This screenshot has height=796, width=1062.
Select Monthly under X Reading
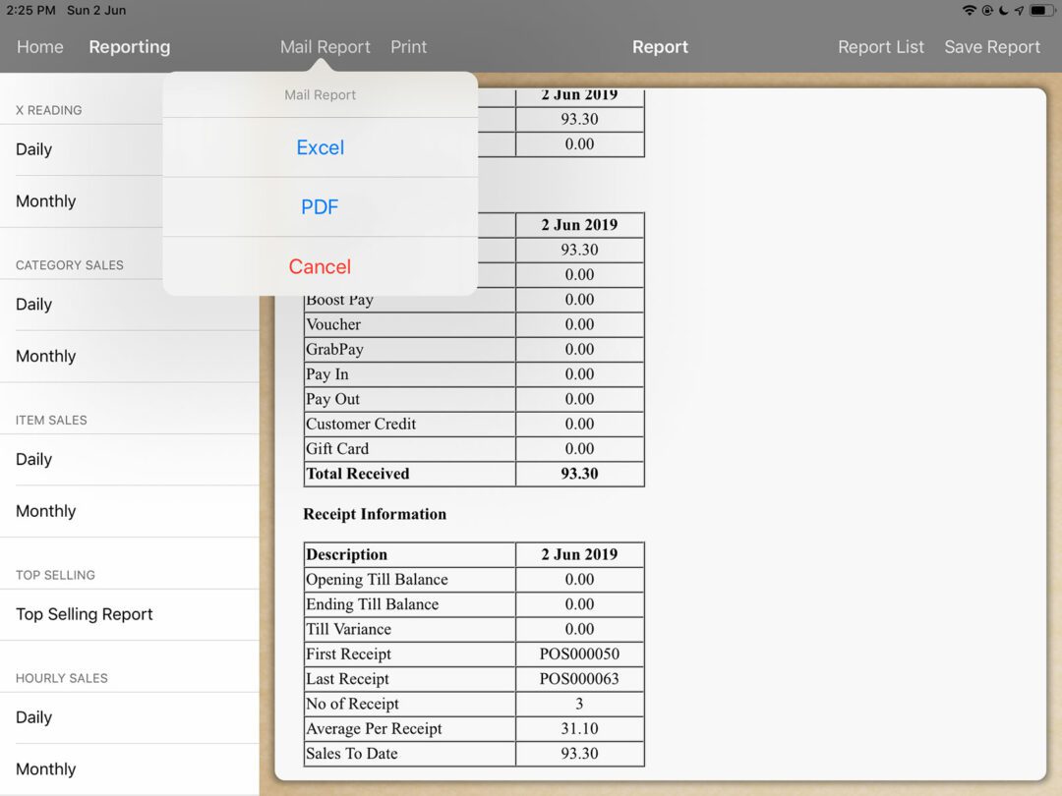click(46, 201)
